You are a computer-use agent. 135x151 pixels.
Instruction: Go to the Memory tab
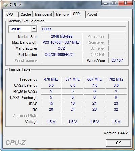tap(62, 14)
